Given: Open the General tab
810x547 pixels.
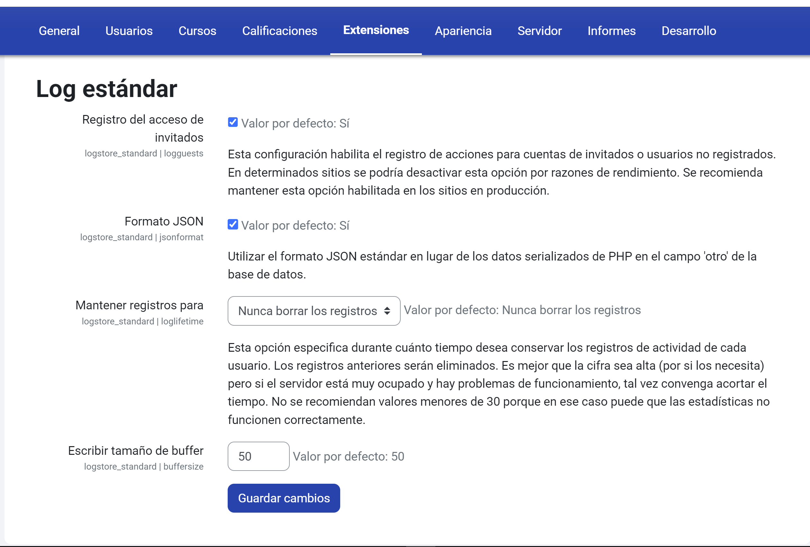Looking at the screenshot, I should pyautogui.click(x=59, y=31).
